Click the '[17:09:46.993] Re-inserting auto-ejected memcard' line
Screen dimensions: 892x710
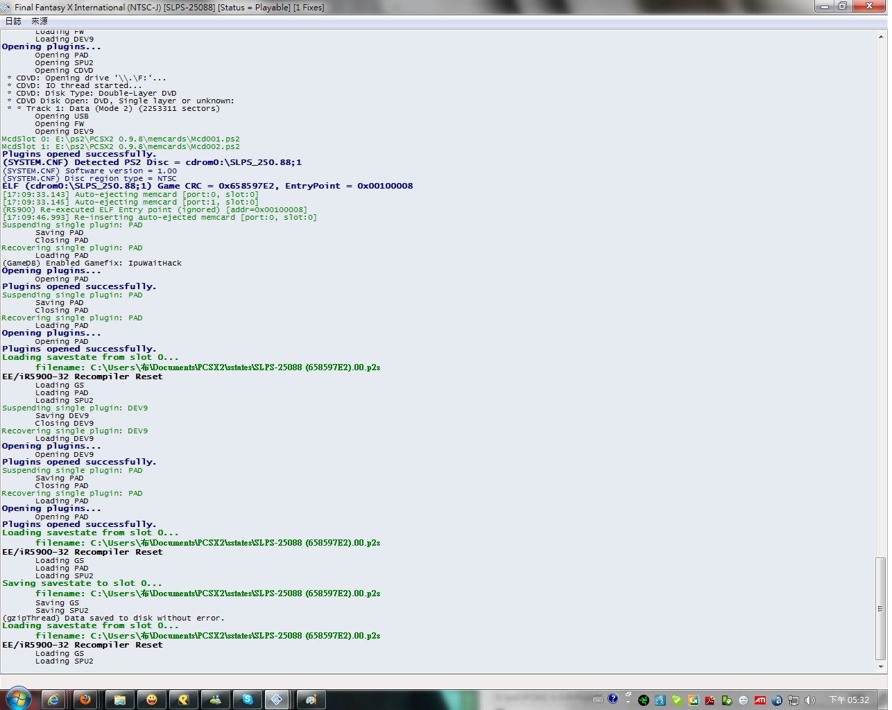pyautogui.click(x=160, y=218)
